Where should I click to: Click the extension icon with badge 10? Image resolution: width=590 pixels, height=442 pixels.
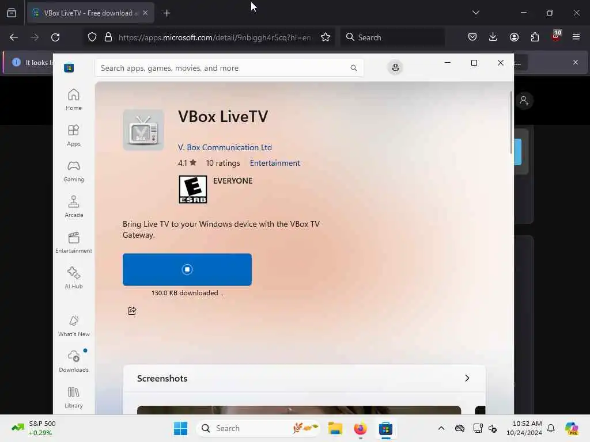(x=555, y=36)
